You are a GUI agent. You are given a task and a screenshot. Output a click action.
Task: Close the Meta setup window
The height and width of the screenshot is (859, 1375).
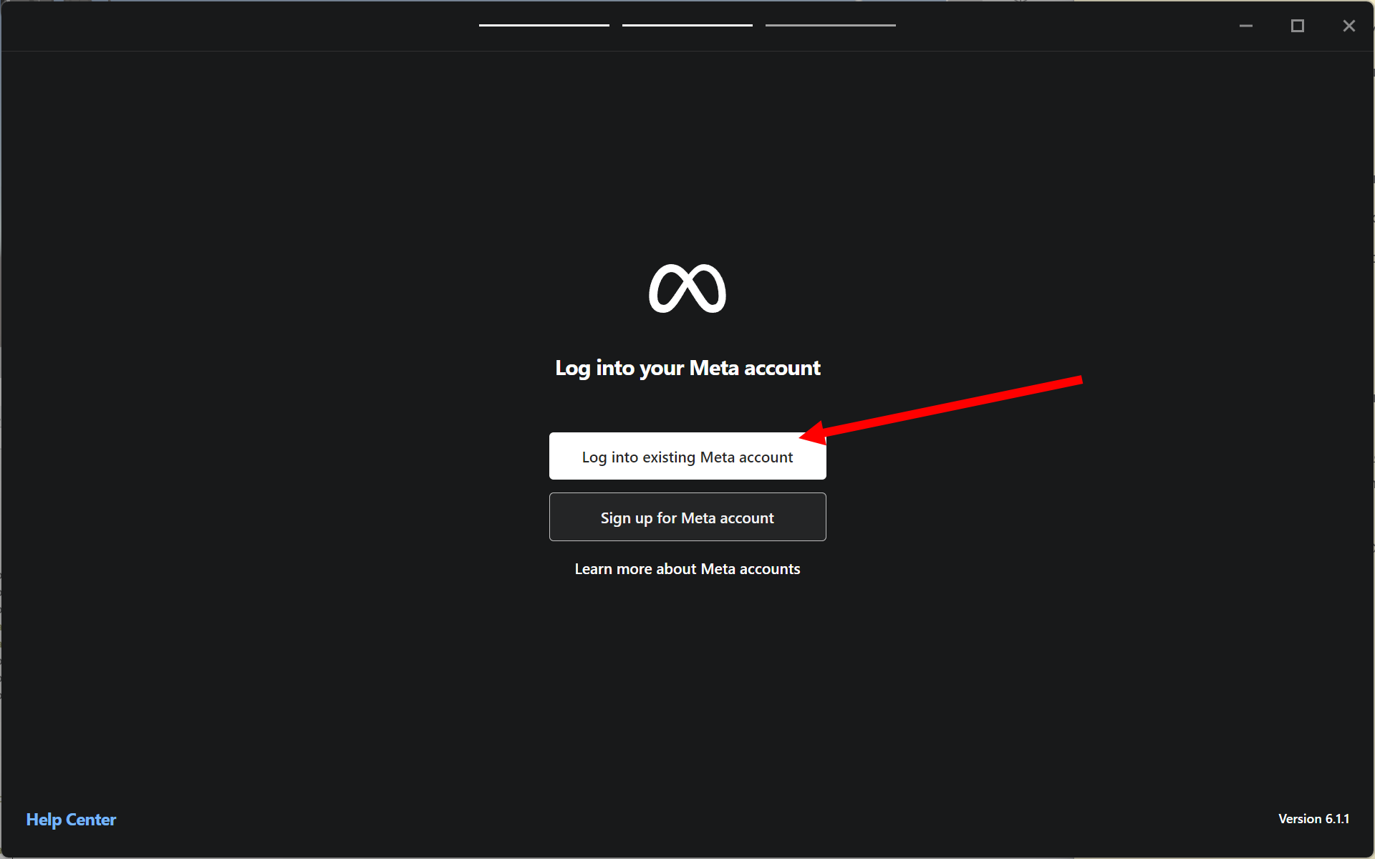pos(1349,26)
